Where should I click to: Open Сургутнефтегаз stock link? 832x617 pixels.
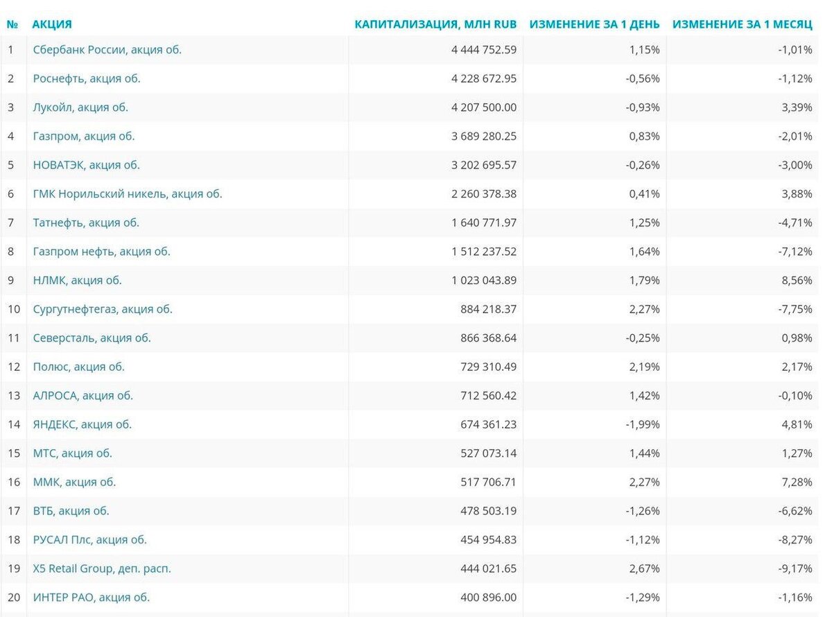(x=103, y=309)
